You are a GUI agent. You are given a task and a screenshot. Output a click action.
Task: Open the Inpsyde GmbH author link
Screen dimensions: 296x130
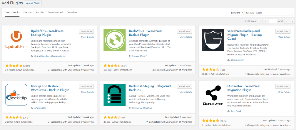coord(139,56)
